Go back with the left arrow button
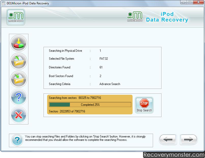Image resolution: width=205 pixels, height=158 pixels. [x=168, y=139]
